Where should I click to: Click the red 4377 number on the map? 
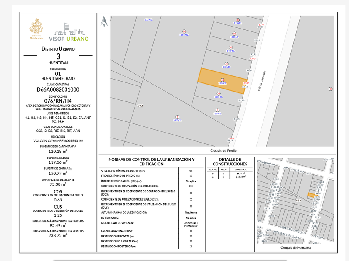point(261,24)
